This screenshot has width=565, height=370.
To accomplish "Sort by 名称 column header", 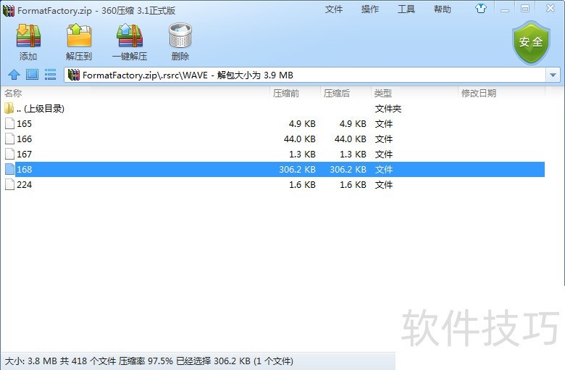I will tap(135, 93).
